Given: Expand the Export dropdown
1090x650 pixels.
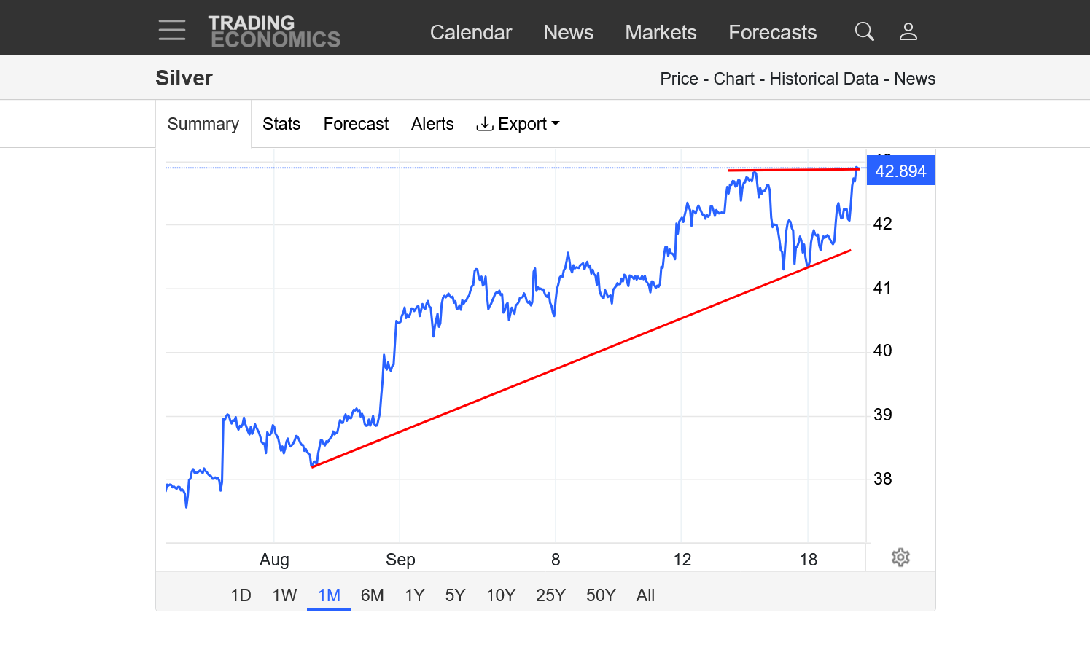Looking at the screenshot, I should [x=518, y=124].
